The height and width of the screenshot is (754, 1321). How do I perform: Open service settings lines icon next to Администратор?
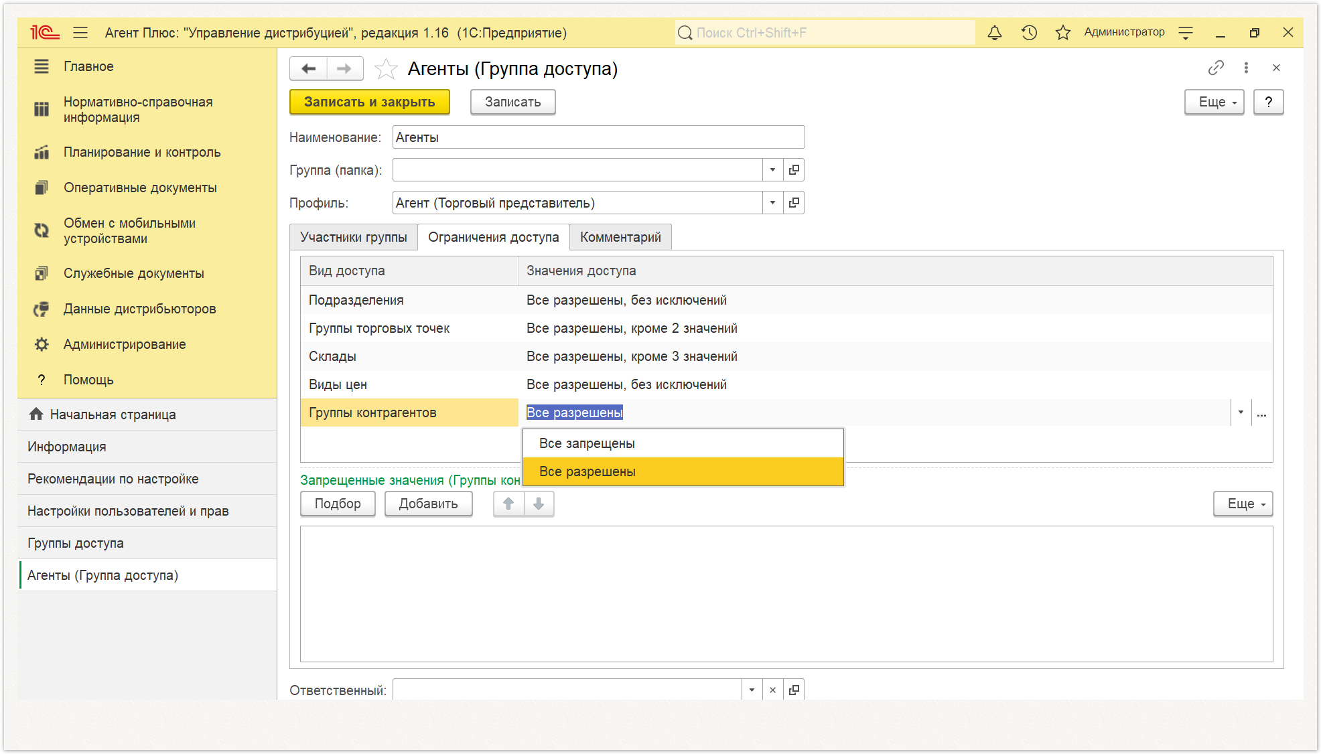pyautogui.click(x=1186, y=32)
